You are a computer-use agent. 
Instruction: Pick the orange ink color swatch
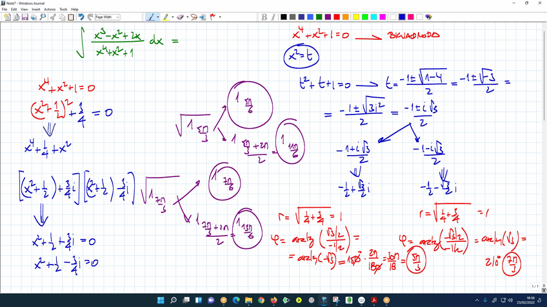point(345,17)
